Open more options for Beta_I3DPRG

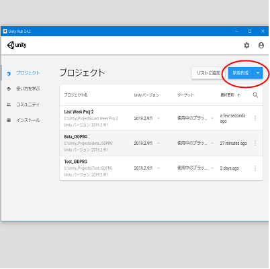(x=255, y=143)
